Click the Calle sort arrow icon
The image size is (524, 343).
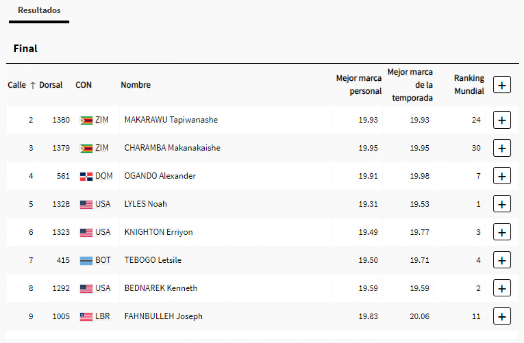click(33, 86)
